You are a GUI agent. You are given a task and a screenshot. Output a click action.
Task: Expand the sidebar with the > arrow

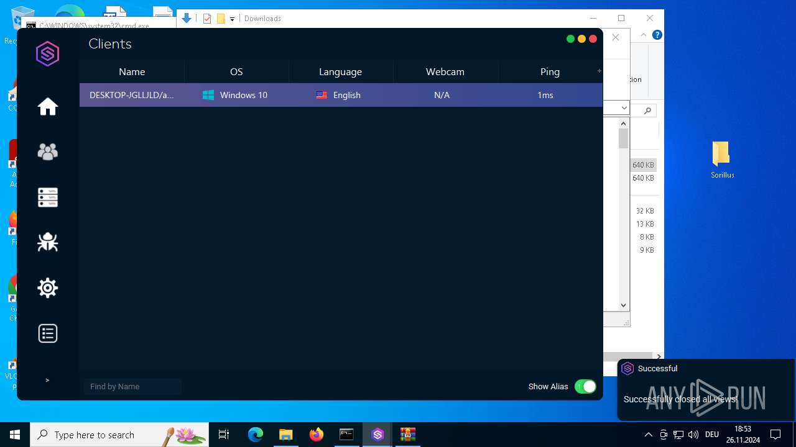tap(47, 380)
